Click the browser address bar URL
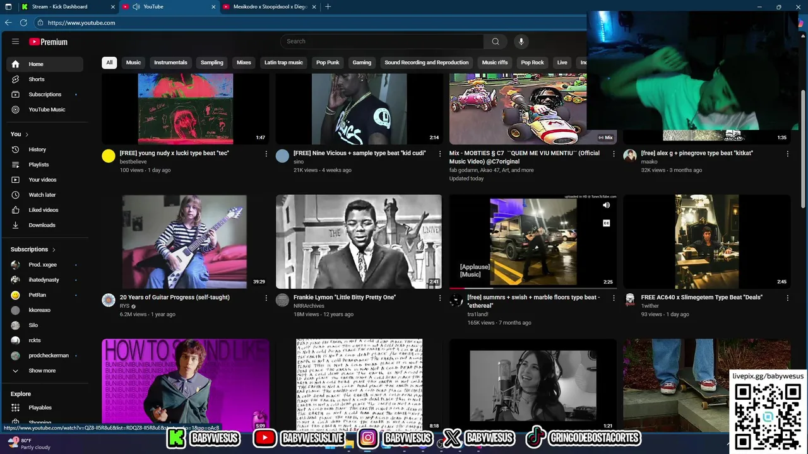Viewport: 808px width, 454px height. (81, 23)
